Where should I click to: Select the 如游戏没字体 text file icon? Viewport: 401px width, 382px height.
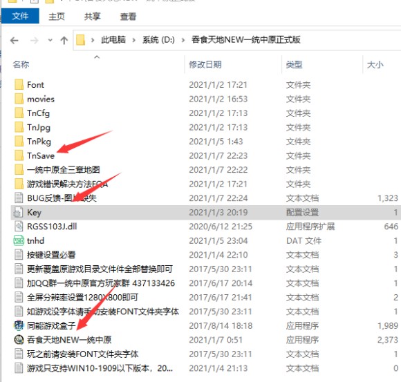[x=19, y=312]
